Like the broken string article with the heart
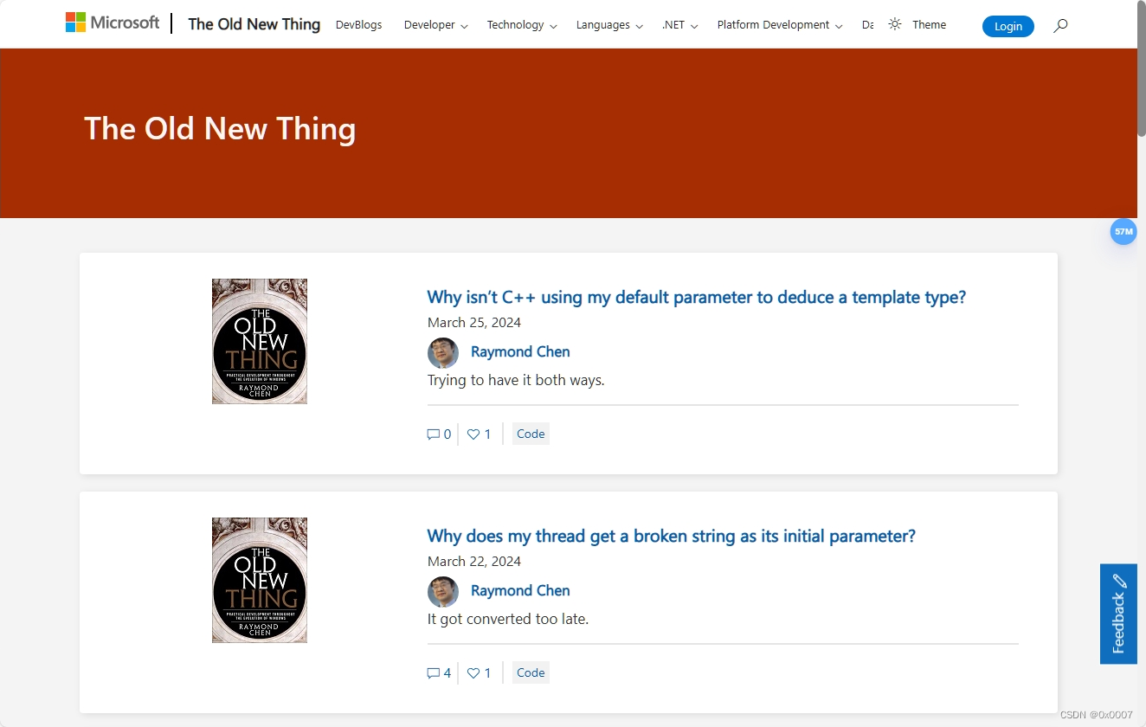 [x=473, y=672]
